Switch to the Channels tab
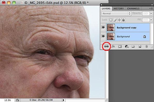This screenshot has height=102, width=154. pyautogui.click(x=133, y=9)
